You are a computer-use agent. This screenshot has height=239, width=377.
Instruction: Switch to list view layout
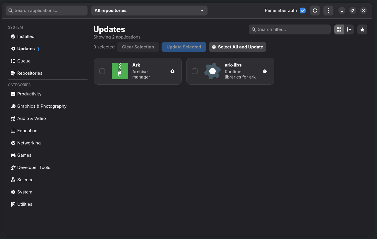pyautogui.click(x=349, y=29)
